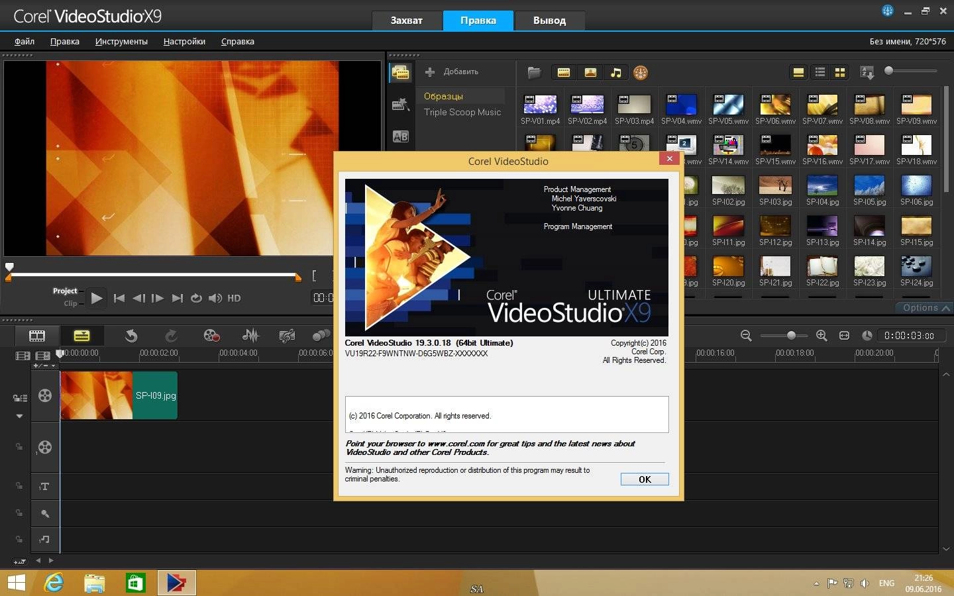Open the Настройки menu
The image size is (954, 596).
point(184,41)
